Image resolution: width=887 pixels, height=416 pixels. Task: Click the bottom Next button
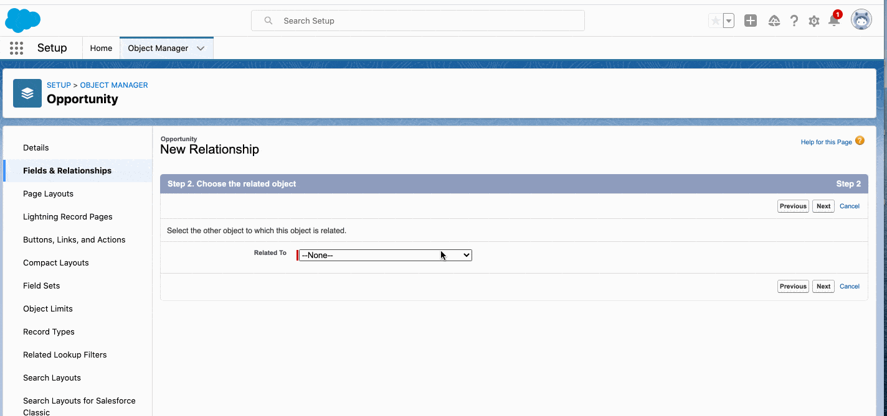click(823, 286)
